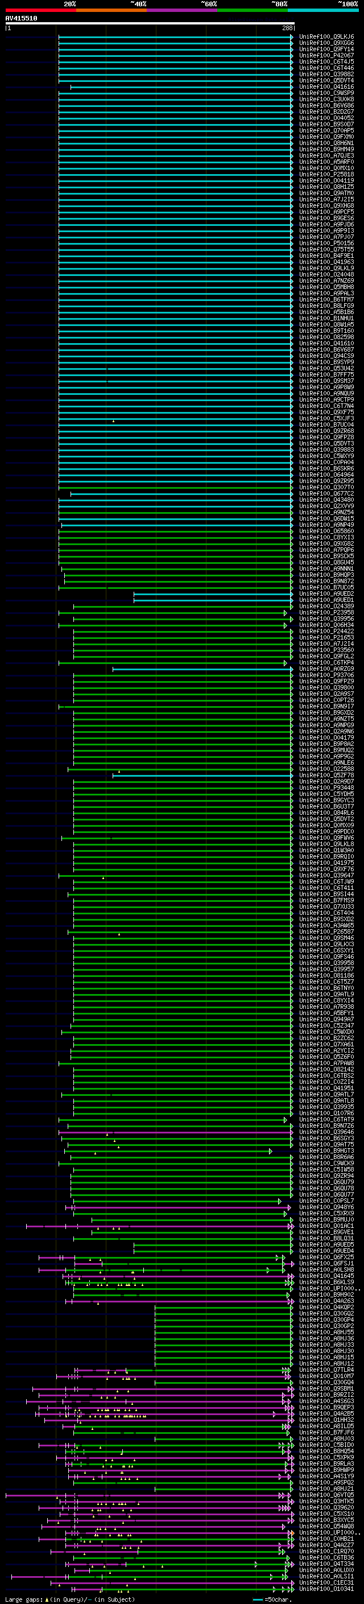Click the white query sequence ruler bar
The height and width of the screenshot is (1604, 364).
tap(150, 23)
